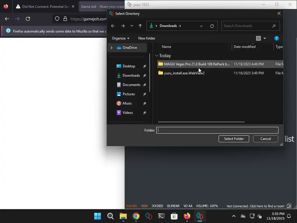The image size is (297, 223).
Task: Select yuzu_install.exe.WebView2 folder
Action: [220, 73]
